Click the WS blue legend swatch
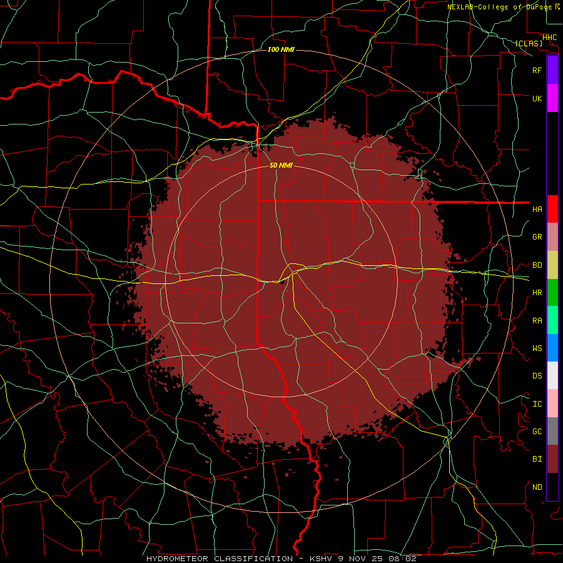 tap(552, 348)
